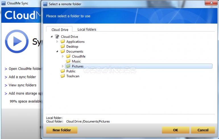The height and width of the screenshot is (139, 219).
Task: Click the Applications folder icon
Action: point(63,41)
